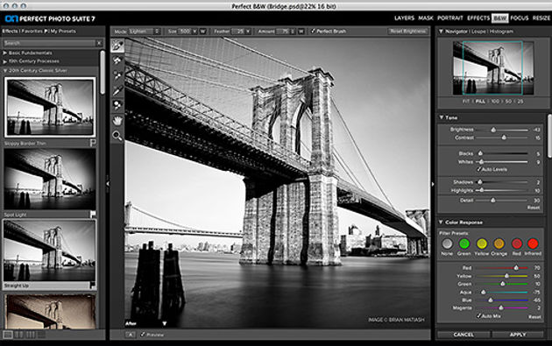Choose the Yellow filter preset
The width and height of the screenshot is (552, 346).
pos(482,244)
